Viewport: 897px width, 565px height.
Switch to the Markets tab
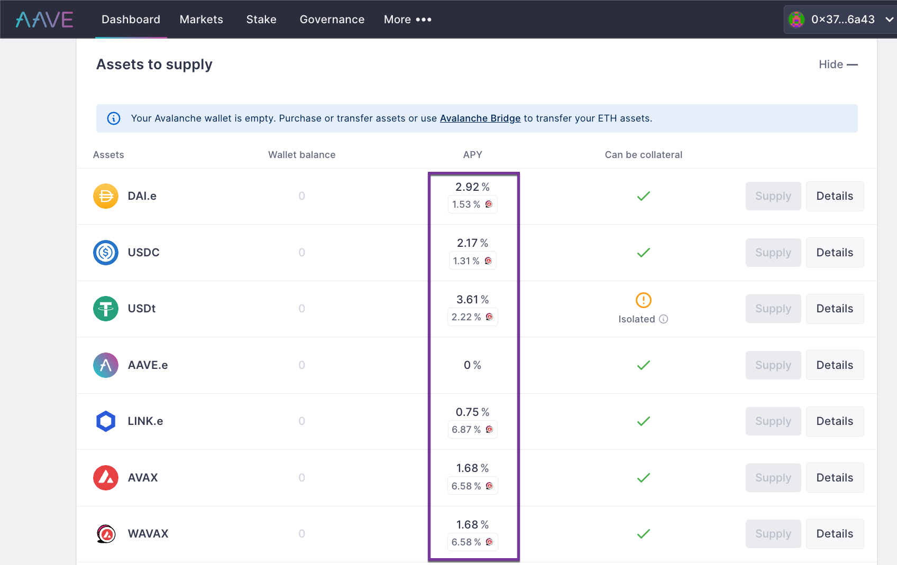click(x=201, y=19)
